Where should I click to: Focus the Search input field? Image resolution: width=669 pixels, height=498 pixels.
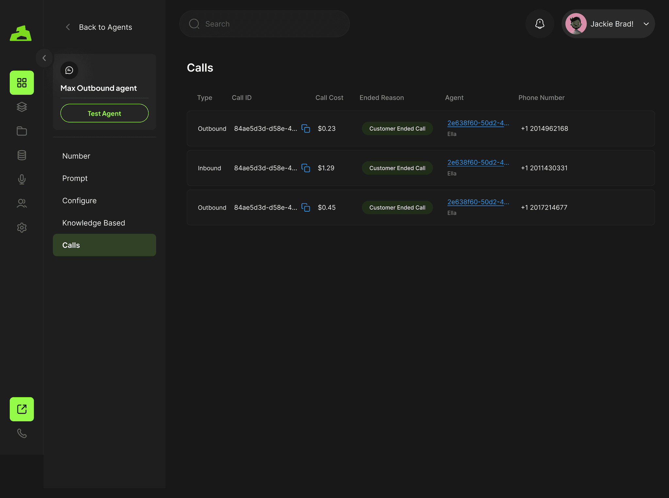click(265, 24)
